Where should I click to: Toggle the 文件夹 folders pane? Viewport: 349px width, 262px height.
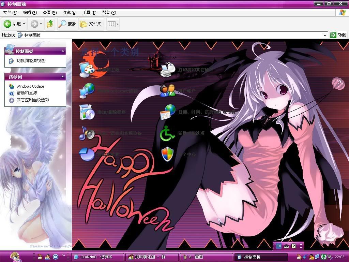click(91, 24)
